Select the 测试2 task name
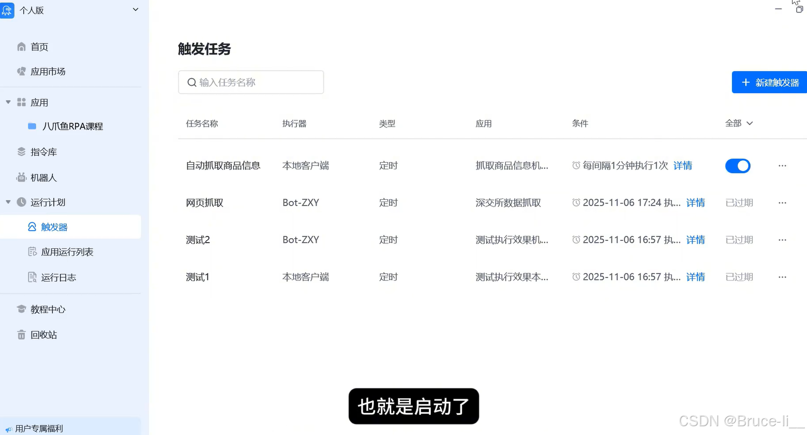Screen dimensions: 807x435 pos(198,240)
